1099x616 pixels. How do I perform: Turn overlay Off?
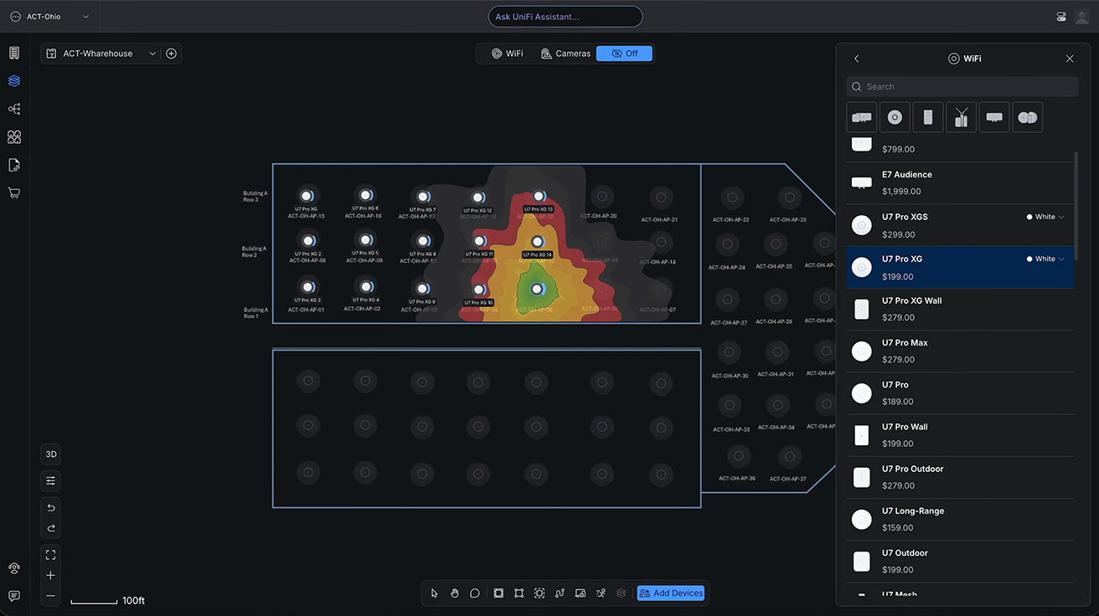click(624, 54)
